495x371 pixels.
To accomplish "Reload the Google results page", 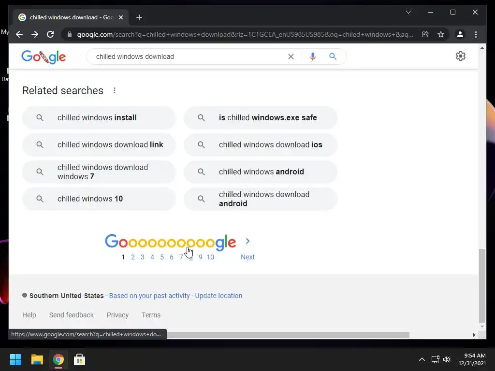I will coord(50,34).
